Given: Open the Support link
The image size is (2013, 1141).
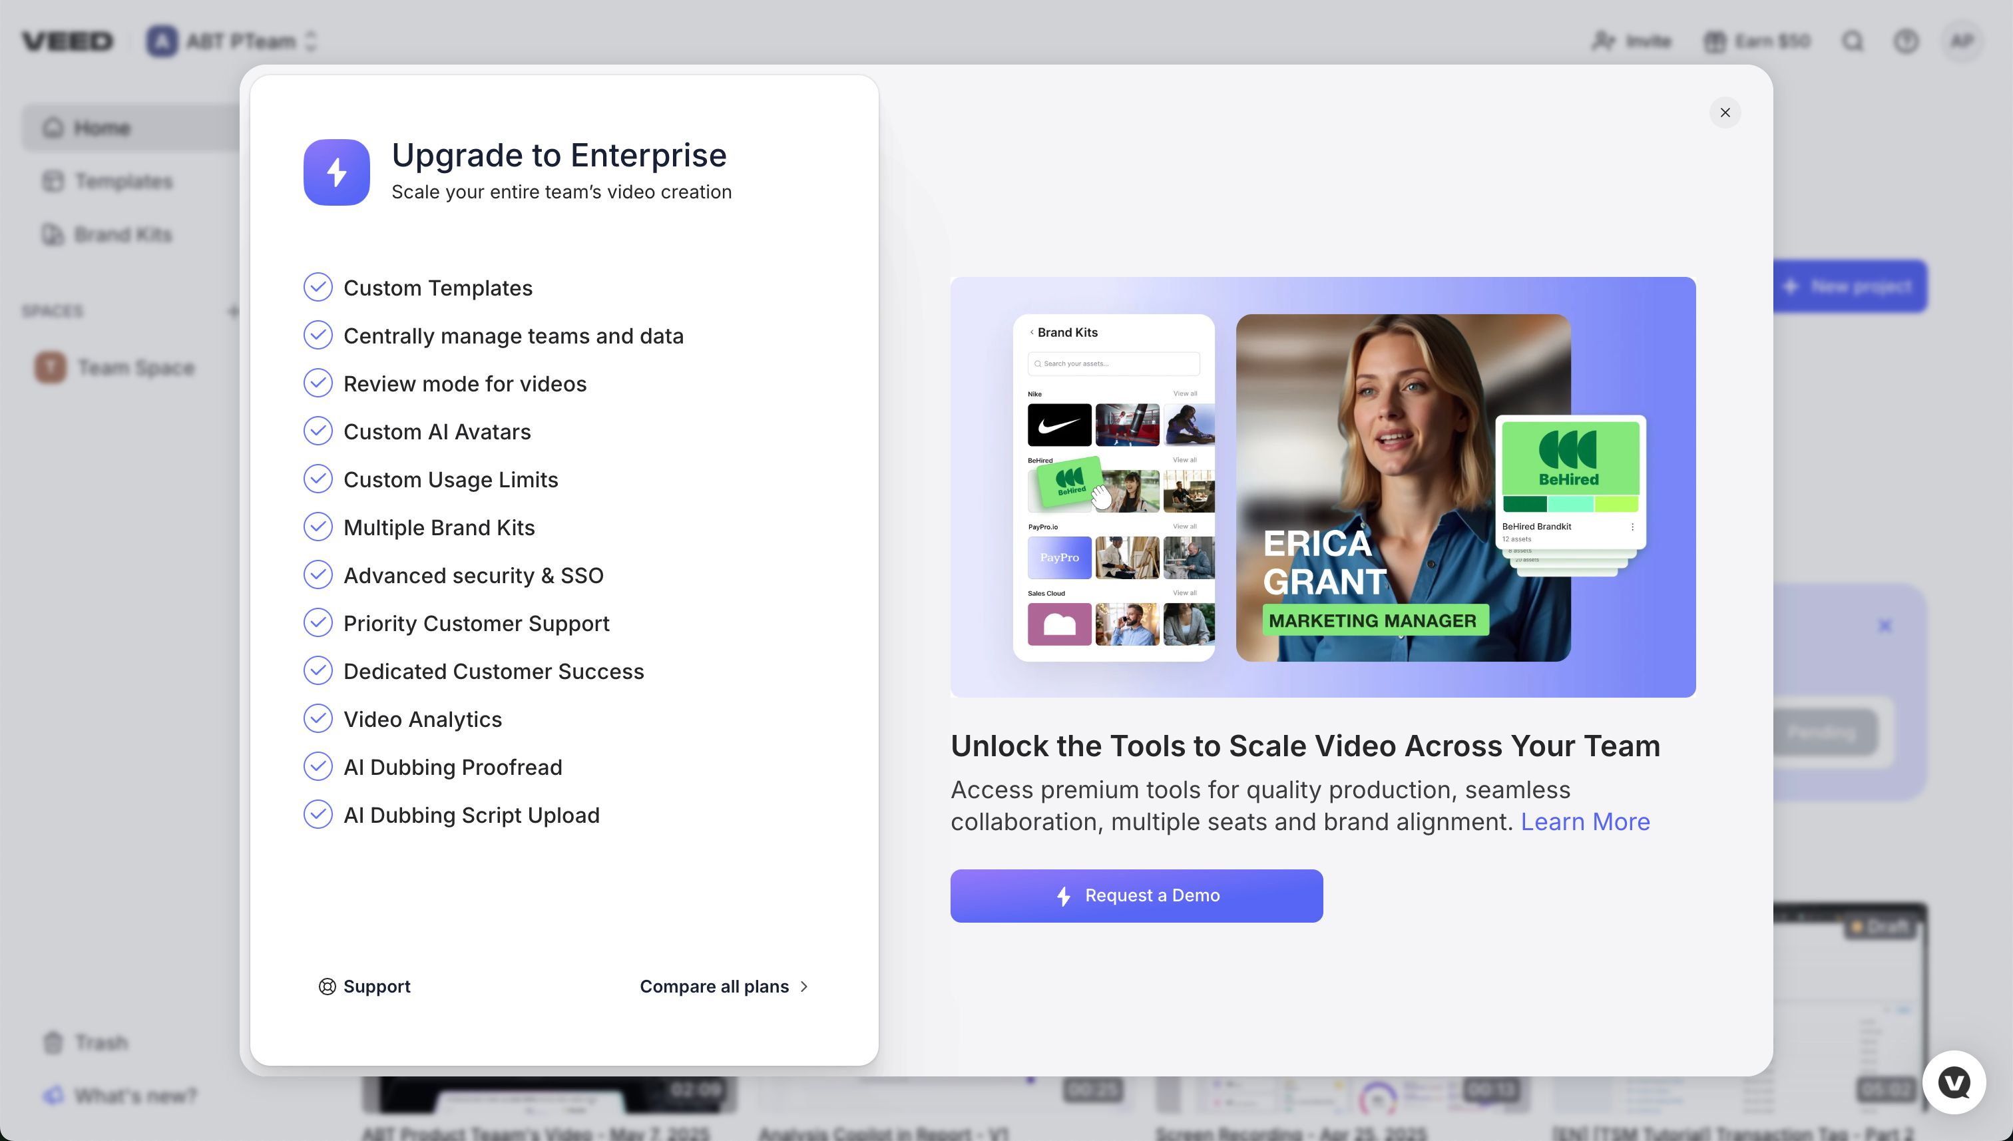Looking at the screenshot, I should click(364, 987).
